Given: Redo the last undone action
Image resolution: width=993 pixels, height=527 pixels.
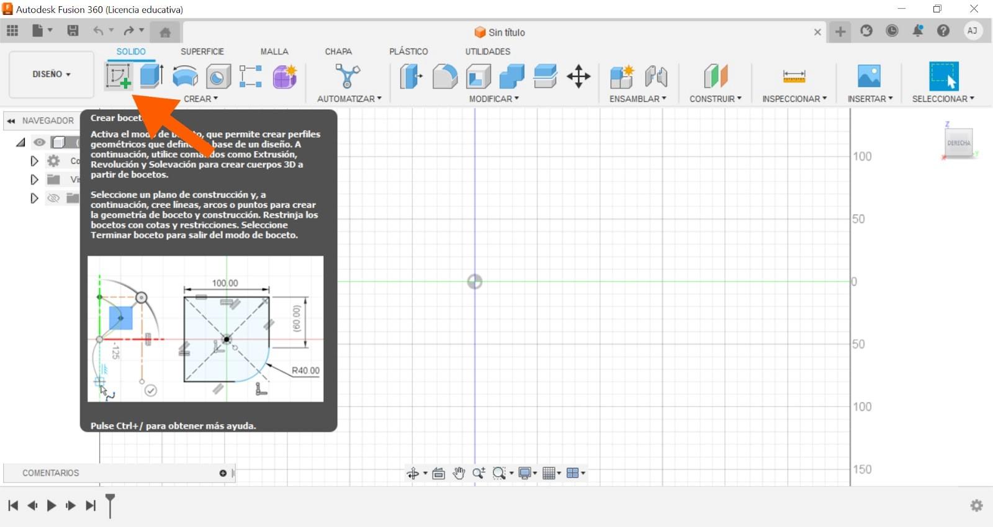Looking at the screenshot, I should tap(128, 30).
